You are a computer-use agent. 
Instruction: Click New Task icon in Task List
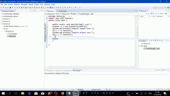pyautogui.click(x=147, y=14)
